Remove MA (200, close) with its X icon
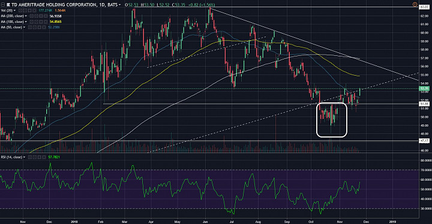This screenshot has height=224, width=432. point(46,16)
